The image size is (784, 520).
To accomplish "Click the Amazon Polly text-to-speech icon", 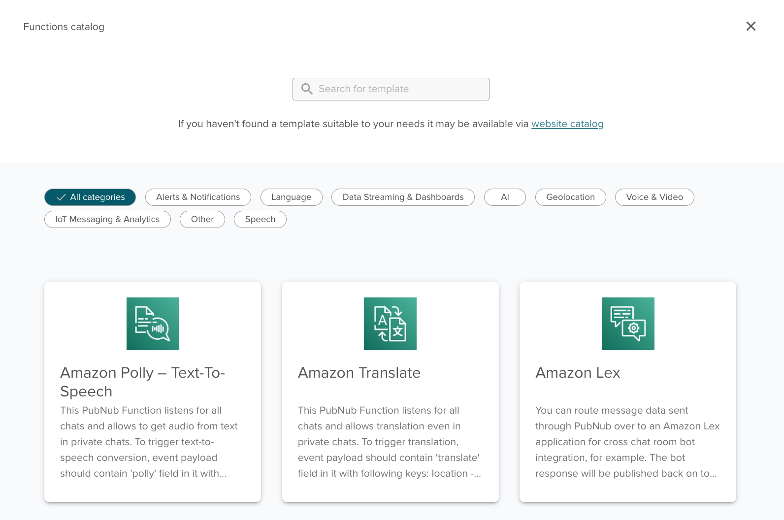I will click(153, 324).
